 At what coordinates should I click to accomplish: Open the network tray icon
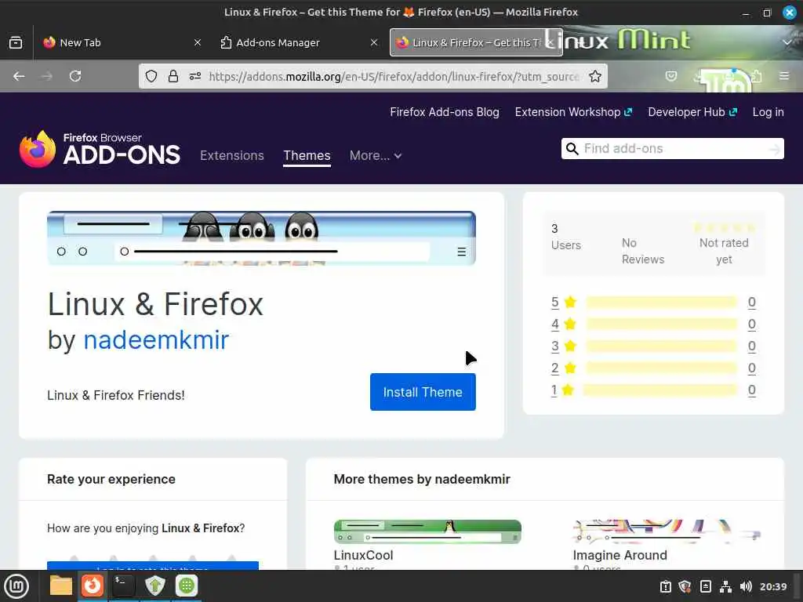[725, 586]
